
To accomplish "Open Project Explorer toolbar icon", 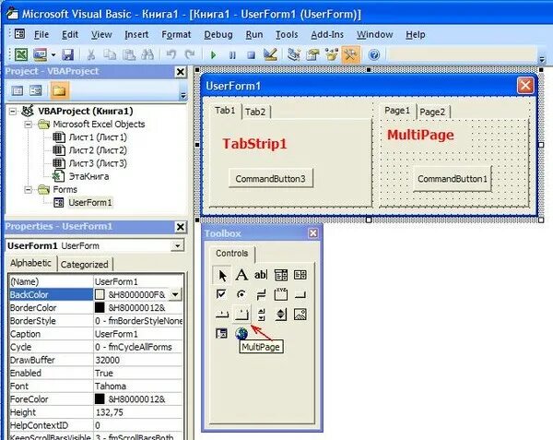I will 294,54.
